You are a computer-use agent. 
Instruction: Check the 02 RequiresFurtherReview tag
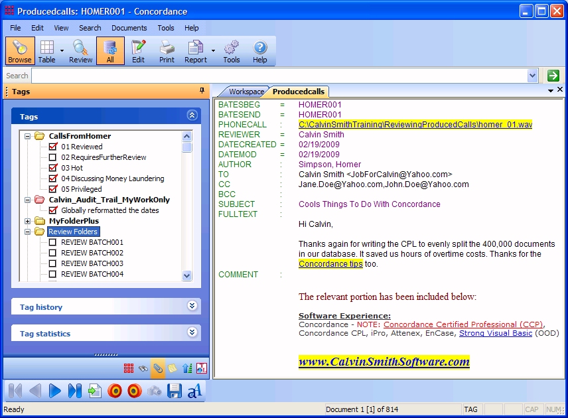click(x=53, y=157)
